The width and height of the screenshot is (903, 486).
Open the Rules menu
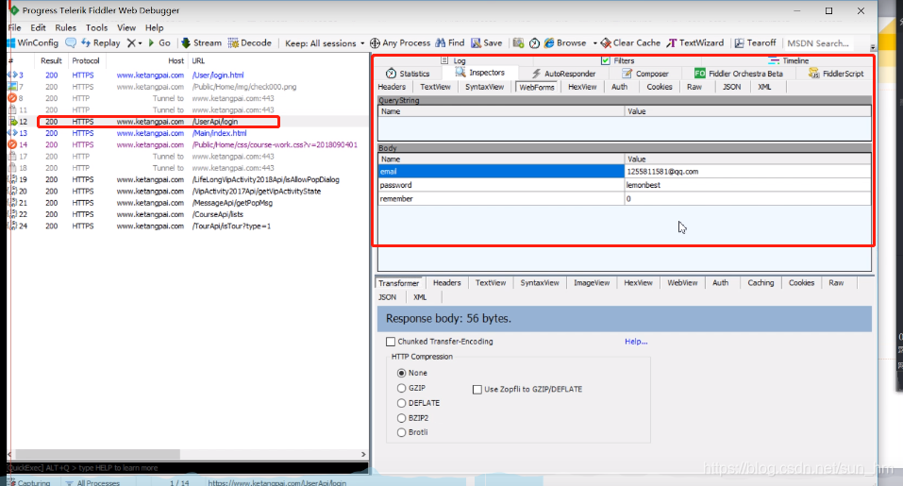click(66, 27)
